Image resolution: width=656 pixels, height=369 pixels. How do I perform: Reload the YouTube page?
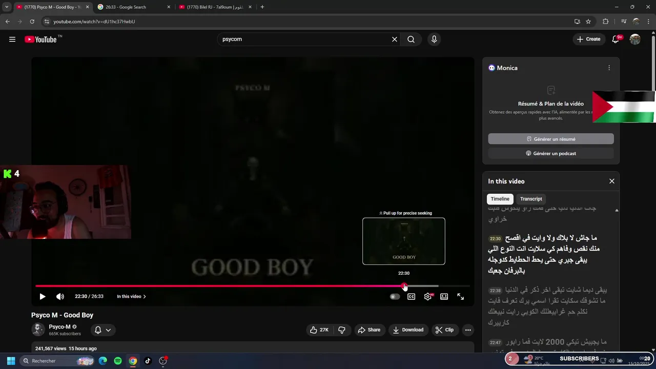(32, 22)
